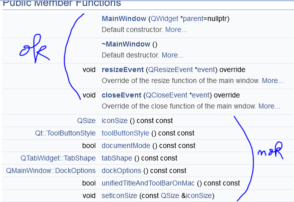
Task: Open the closeEvent function link
Action: point(121,95)
